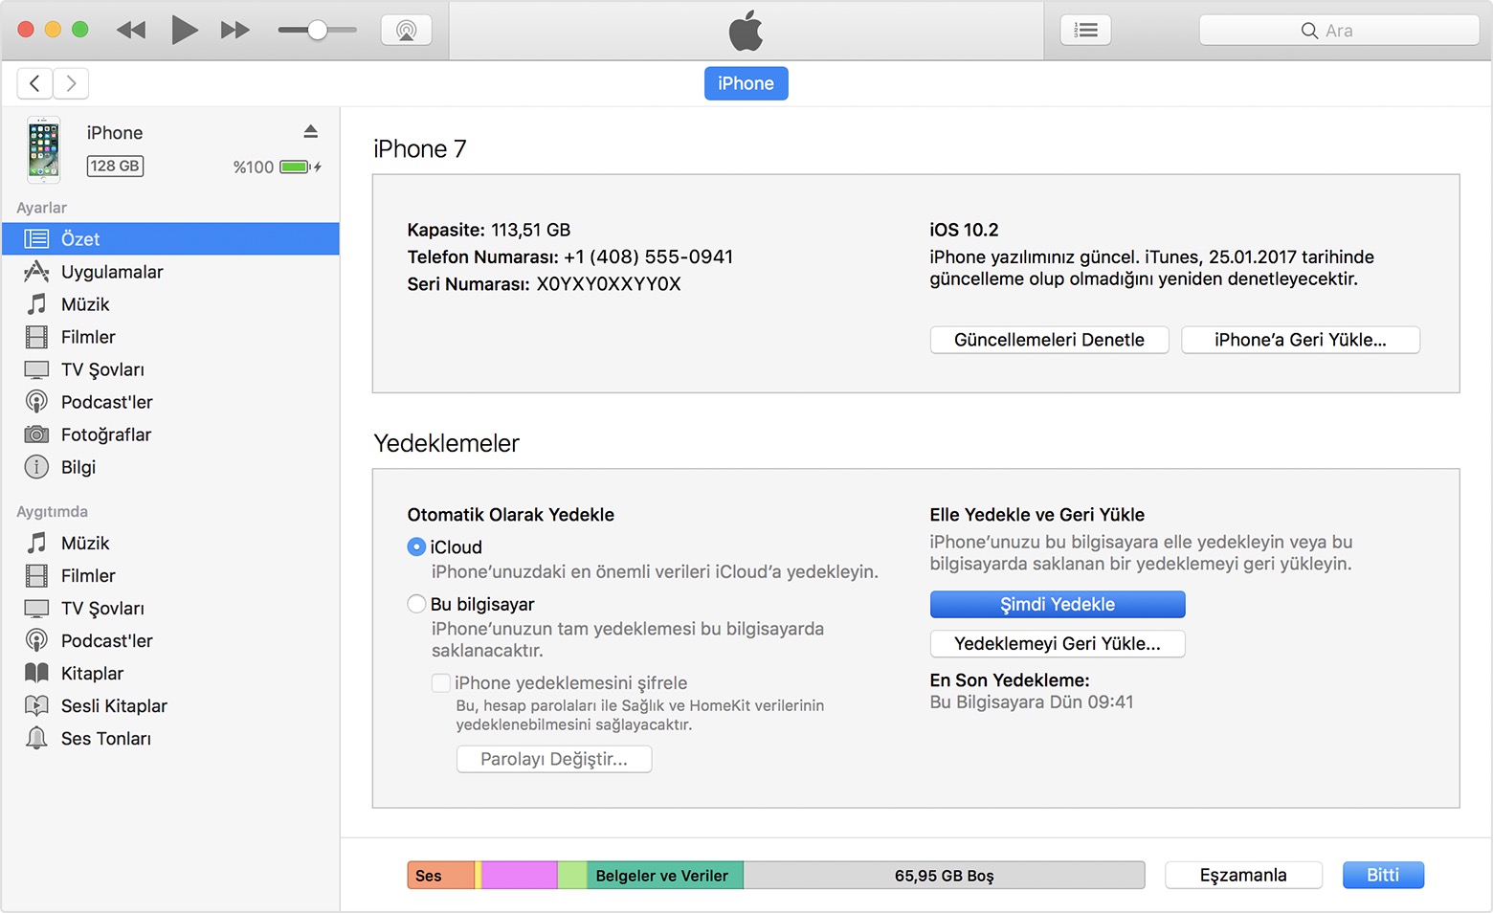
Task: Click the audiobook icon beside Sesli Kitaplar
Action: tap(36, 705)
